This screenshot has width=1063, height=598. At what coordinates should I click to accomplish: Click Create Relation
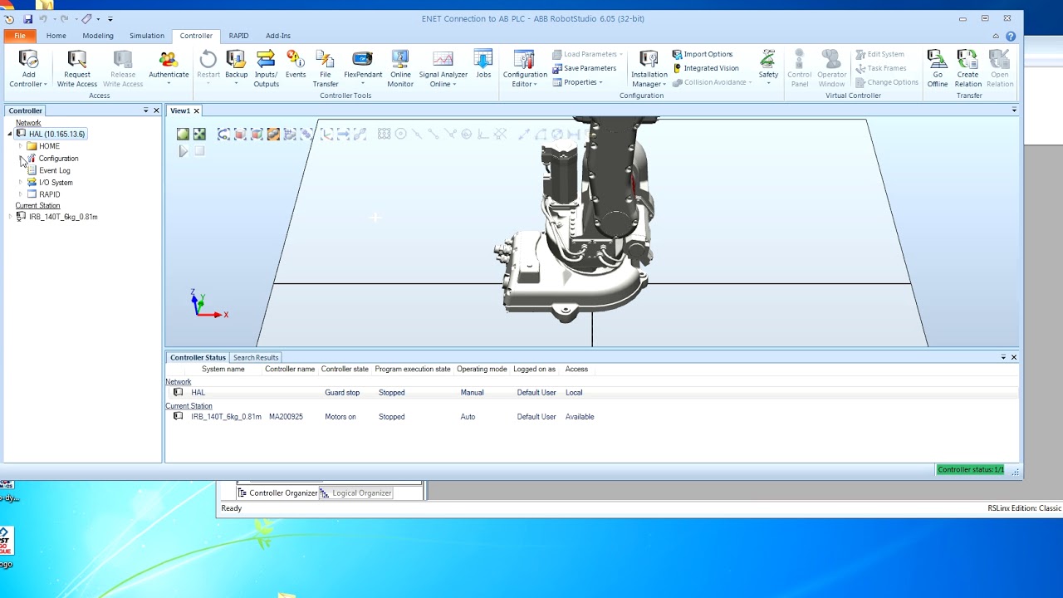(x=967, y=69)
